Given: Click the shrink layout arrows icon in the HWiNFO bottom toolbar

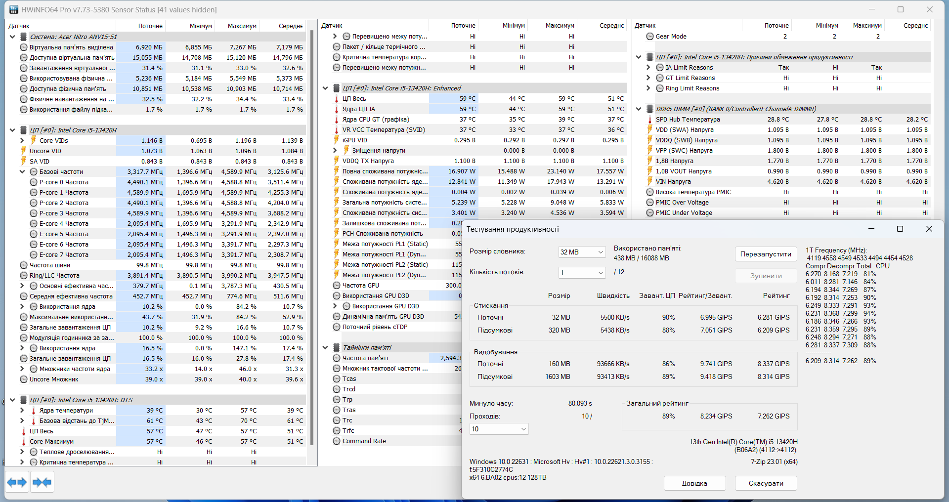Looking at the screenshot, I should tap(42, 482).
